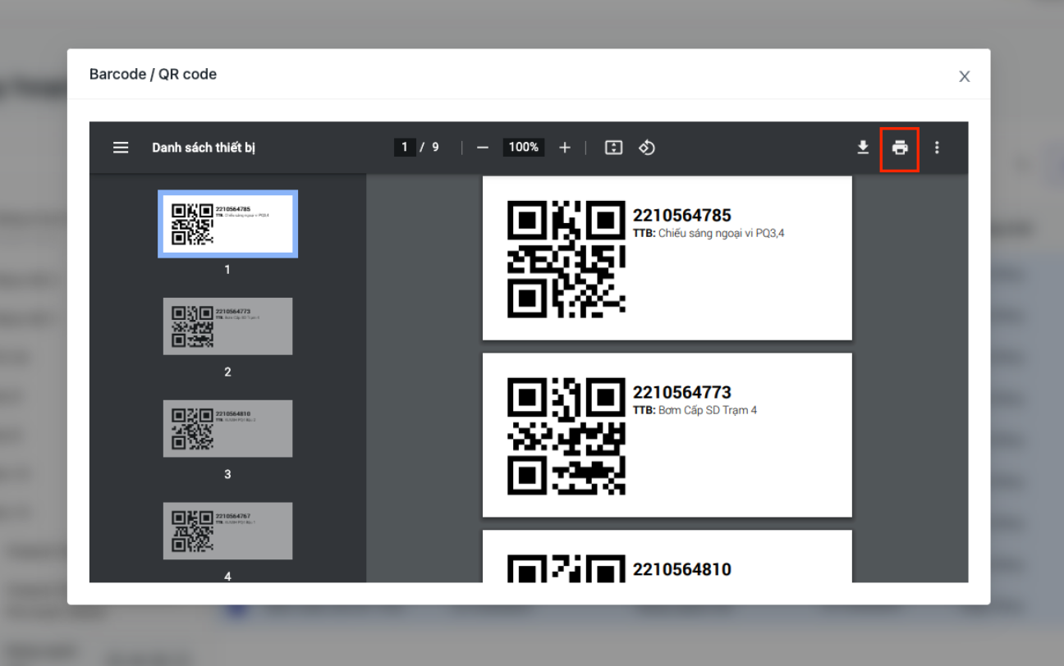
Task: Set the zoom percentage field showing 100%
Action: tap(524, 148)
